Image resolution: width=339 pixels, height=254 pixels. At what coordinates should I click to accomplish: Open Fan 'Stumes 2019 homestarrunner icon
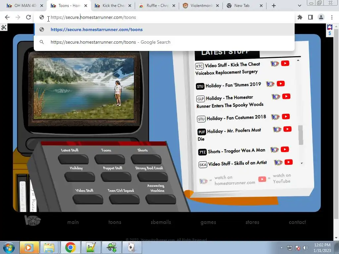coord(270,84)
